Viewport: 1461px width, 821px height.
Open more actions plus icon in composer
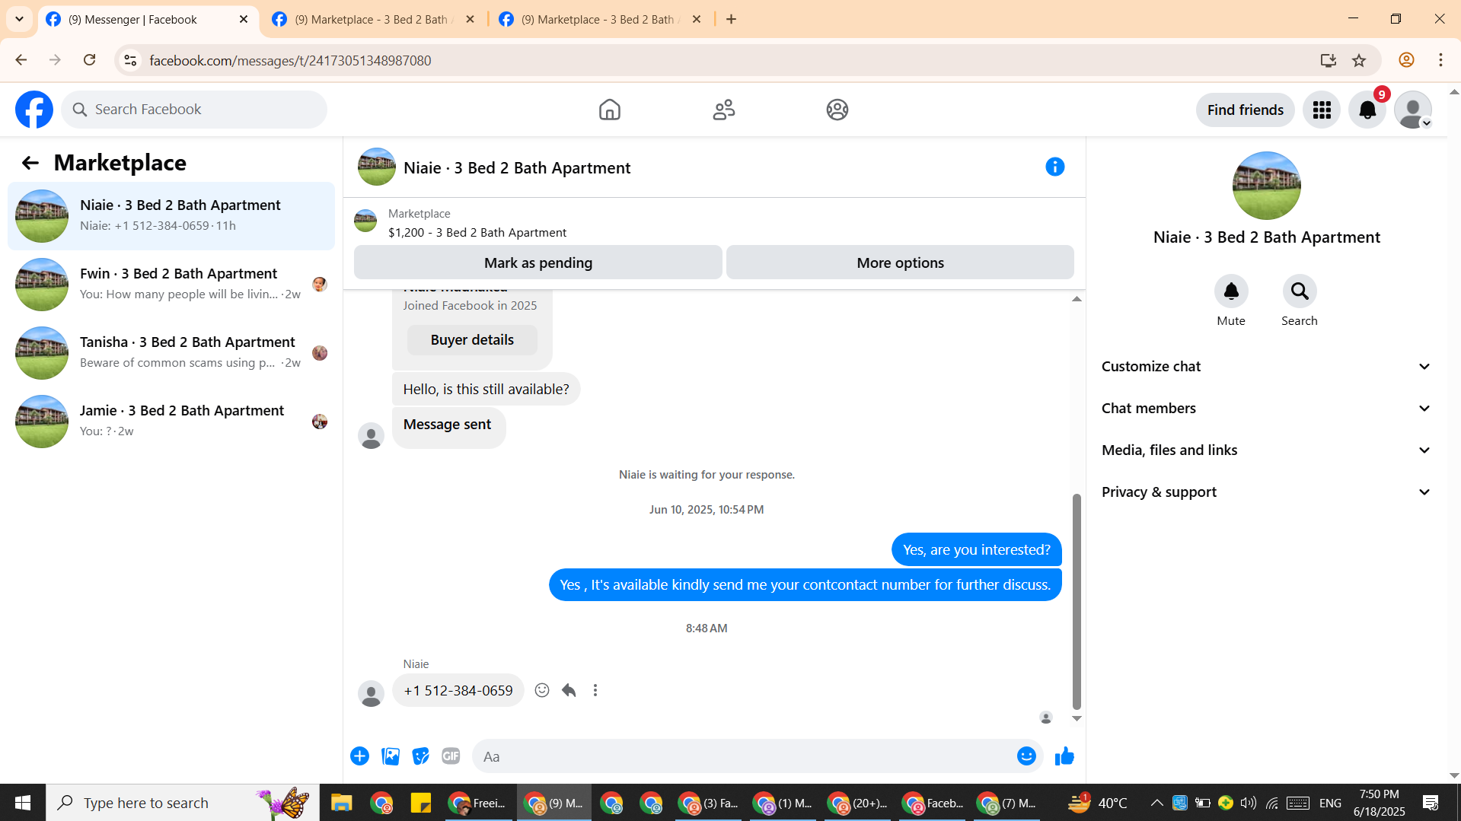(x=359, y=756)
